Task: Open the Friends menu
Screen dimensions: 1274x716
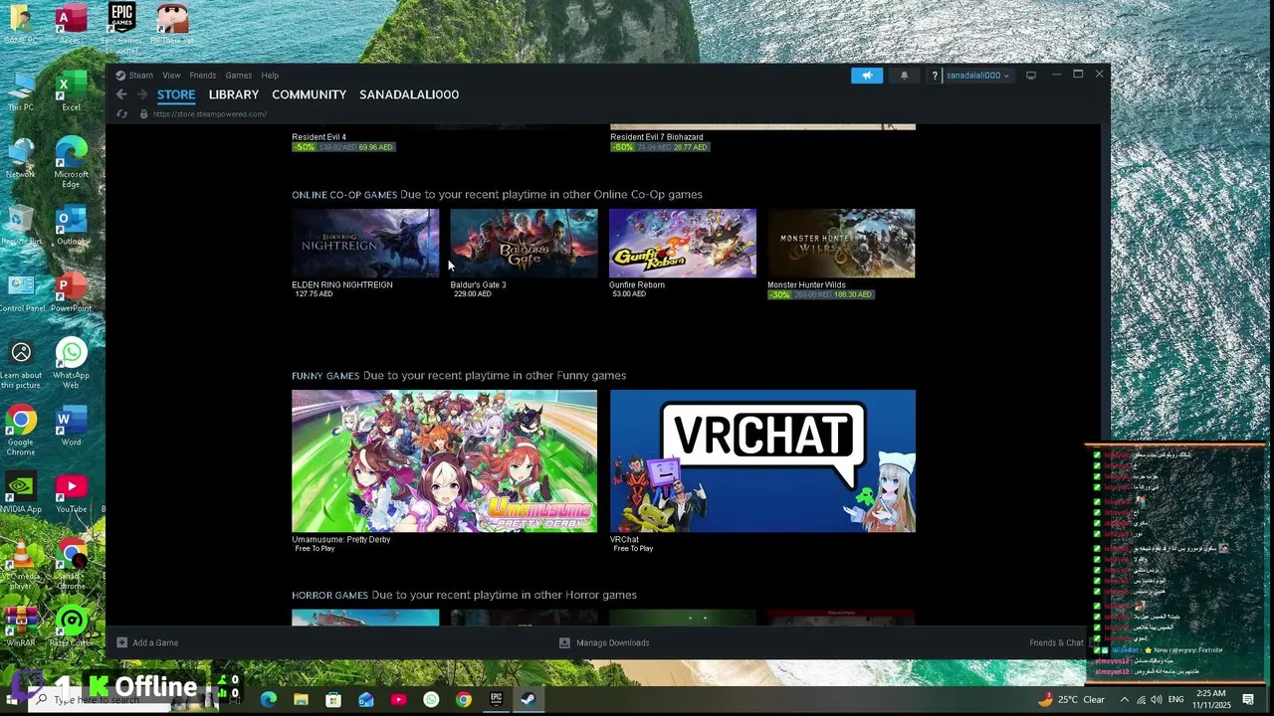Action: pos(203,76)
